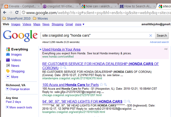
Task: Select Images filter text in left sidebar
Action: click(16, 54)
